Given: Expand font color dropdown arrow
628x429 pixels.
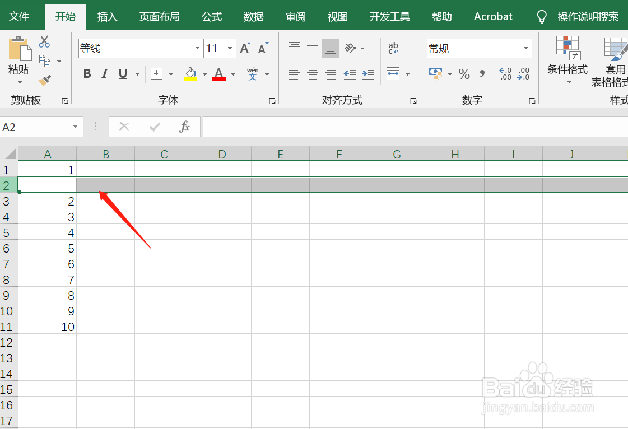Looking at the screenshot, I should tap(233, 74).
